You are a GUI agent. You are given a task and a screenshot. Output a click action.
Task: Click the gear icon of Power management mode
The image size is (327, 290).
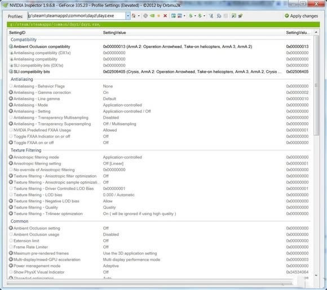pyautogui.click(x=11, y=266)
